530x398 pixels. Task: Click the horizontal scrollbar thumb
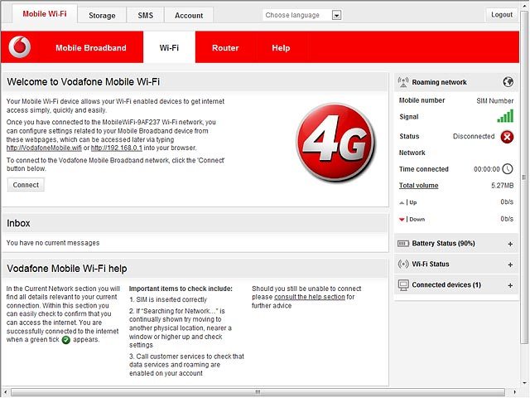point(258,392)
